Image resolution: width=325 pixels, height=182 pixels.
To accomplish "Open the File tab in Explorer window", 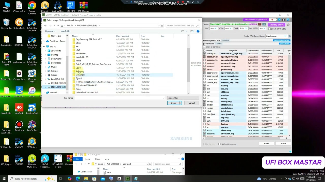I will [78, 159].
